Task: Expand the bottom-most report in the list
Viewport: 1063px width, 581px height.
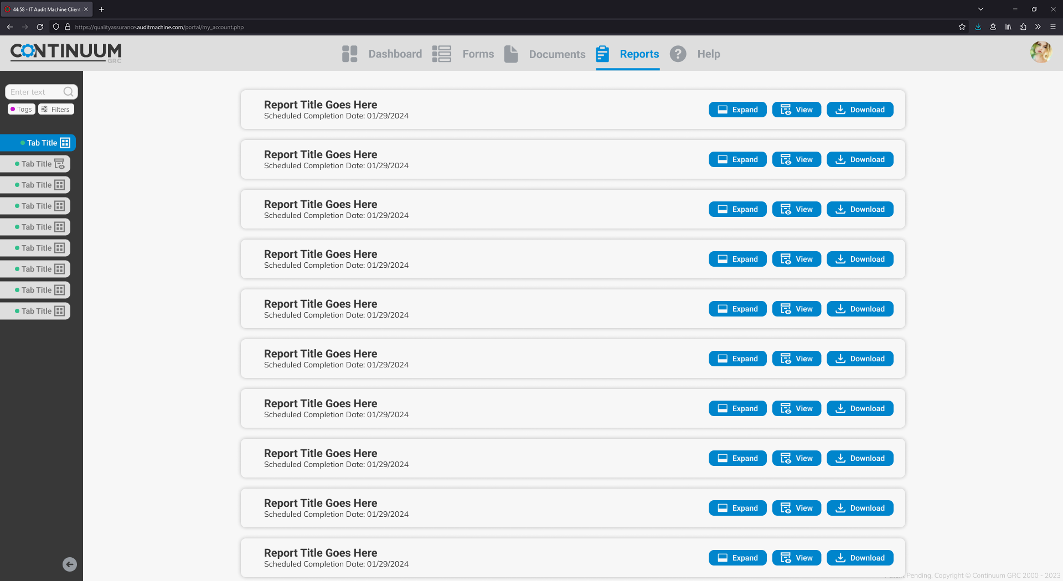Action: click(737, 558)
